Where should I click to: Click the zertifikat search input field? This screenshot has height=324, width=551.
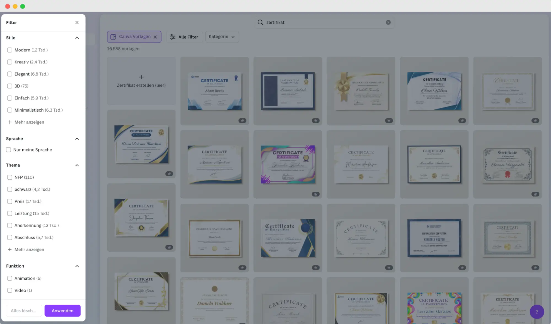324,22
